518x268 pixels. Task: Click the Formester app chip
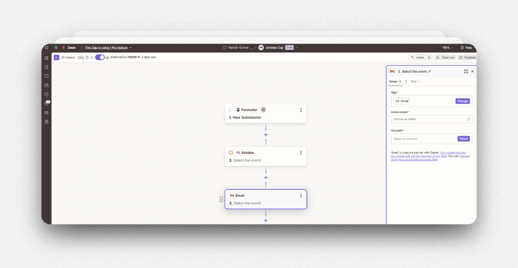pyautogui.click(x=247, y=110)
